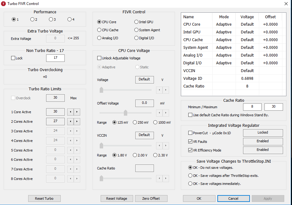Click the Offset Voltage slider thumb
This screenshot has width=292, height=205.
coord(125,113)
